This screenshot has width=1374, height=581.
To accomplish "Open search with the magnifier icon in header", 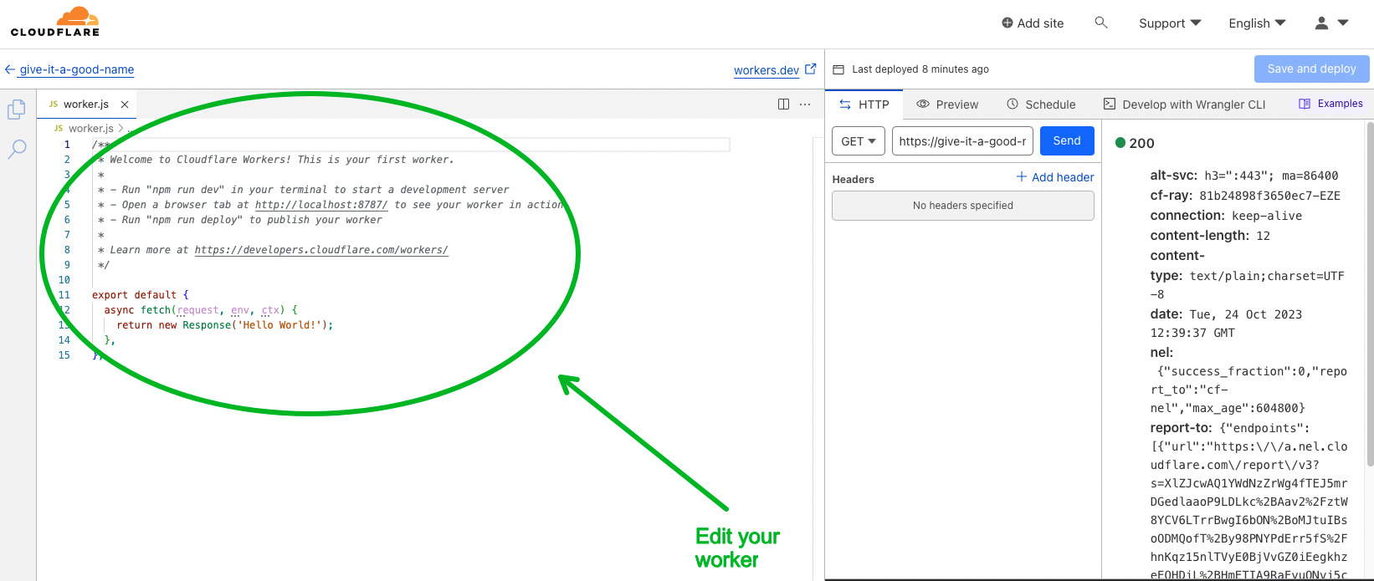I will pos(1101,23).
